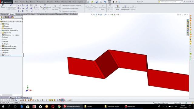Viewport: 194px width, 109px height.
Task: Select the Circle sketch tool
Action: [23, 5]
